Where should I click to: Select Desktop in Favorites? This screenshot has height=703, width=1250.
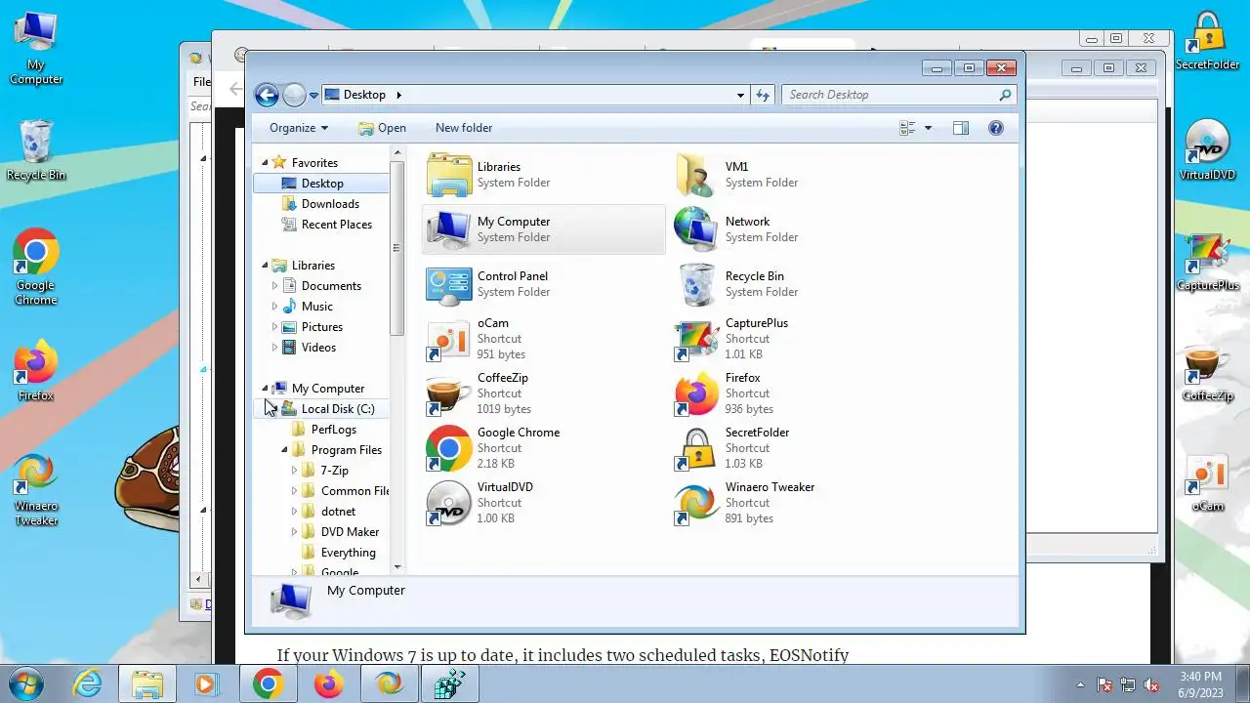[x=321, y=184]
